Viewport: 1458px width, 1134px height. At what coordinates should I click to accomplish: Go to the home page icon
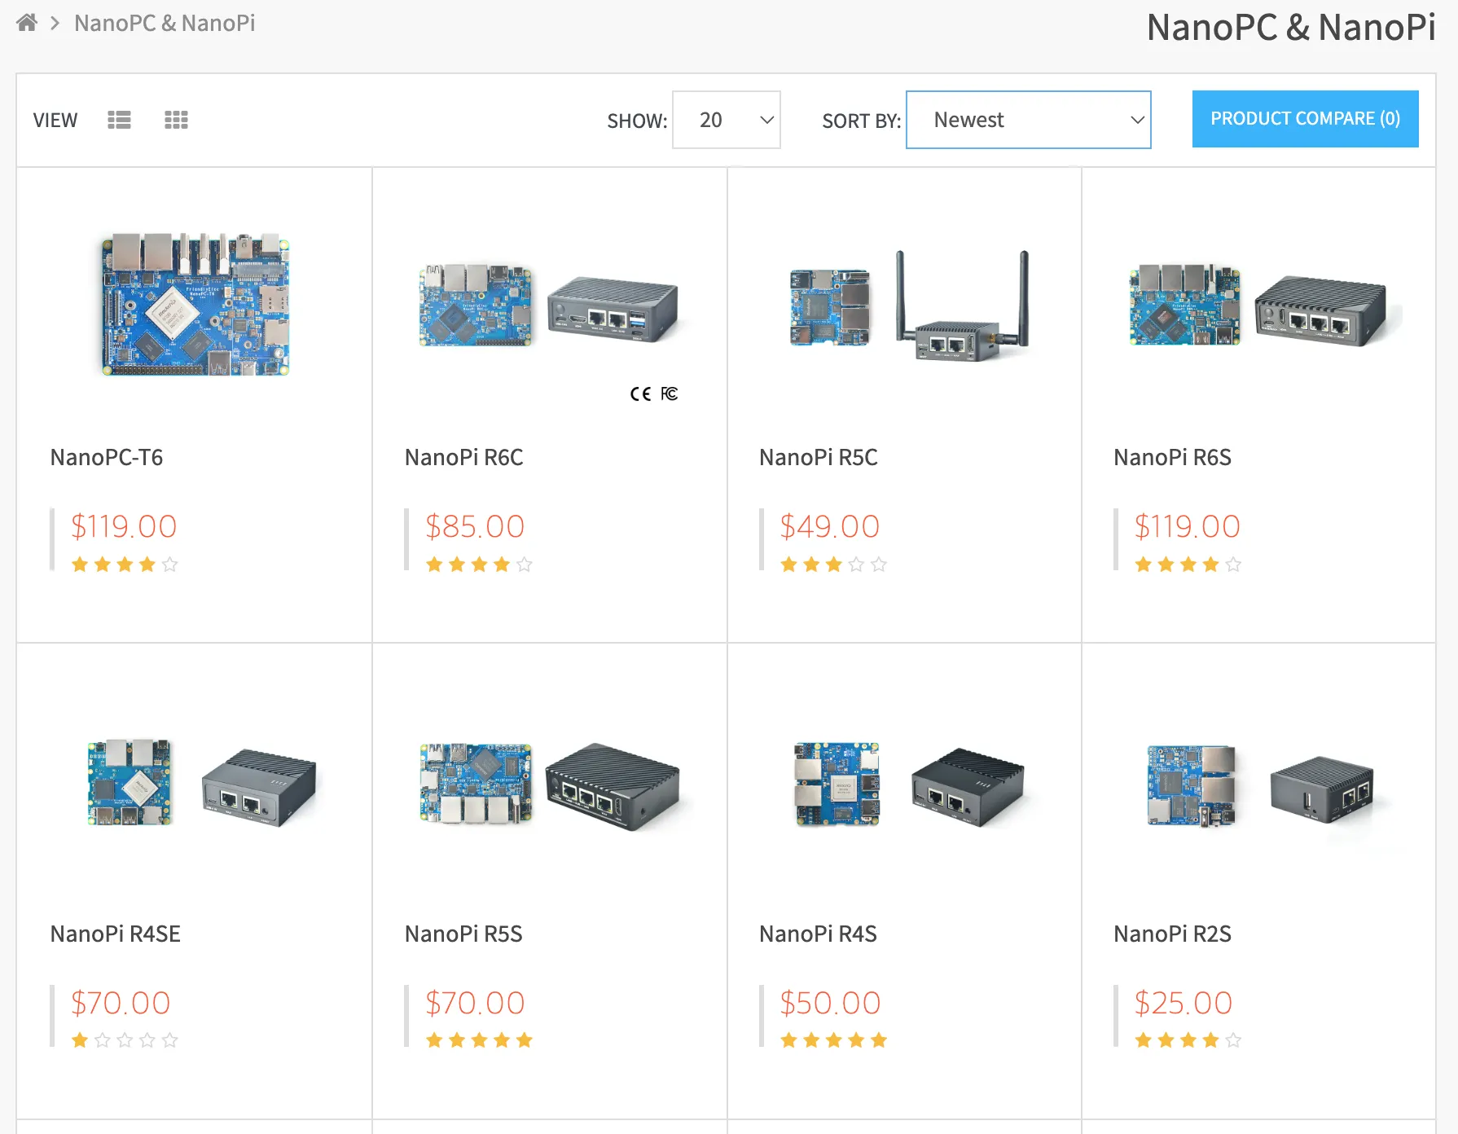tap(27, 23)
